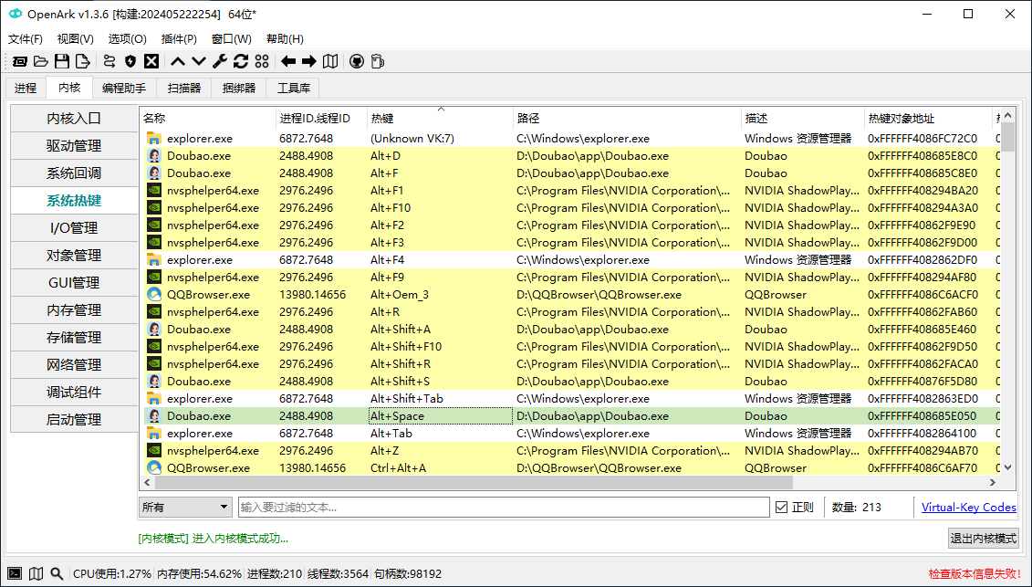The image size is (1032, 587).
Task: Open the Virtual-Key Codes link
Action: [x=968, y=508]
